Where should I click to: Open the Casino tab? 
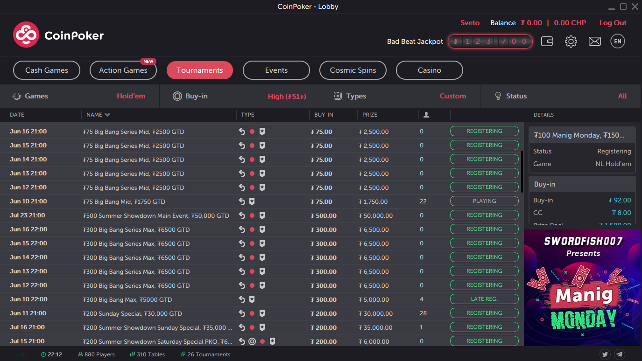430,70
